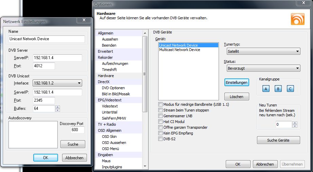The image size is (313, 172).
Task: Select channel group C button
Action: click(290, 89)
